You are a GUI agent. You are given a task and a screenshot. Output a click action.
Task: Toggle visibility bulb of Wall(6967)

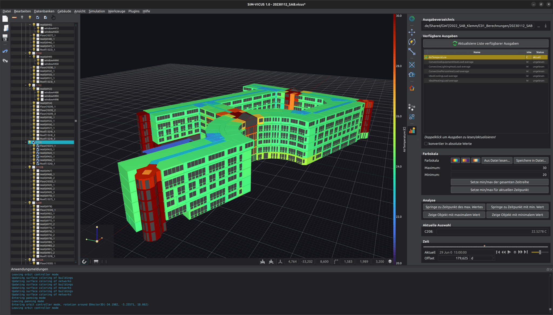click(x=34, y=171)
